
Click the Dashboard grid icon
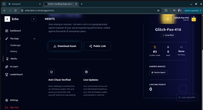click(7, 31)
